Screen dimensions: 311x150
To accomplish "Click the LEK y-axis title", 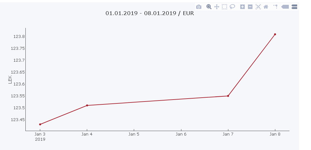I will 10,79.
